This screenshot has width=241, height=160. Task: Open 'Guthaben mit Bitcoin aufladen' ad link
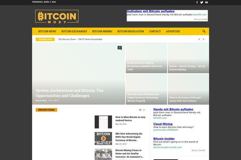point(151,11)
